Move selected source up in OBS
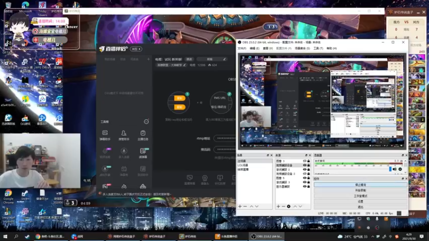 (x=295, y=206)
